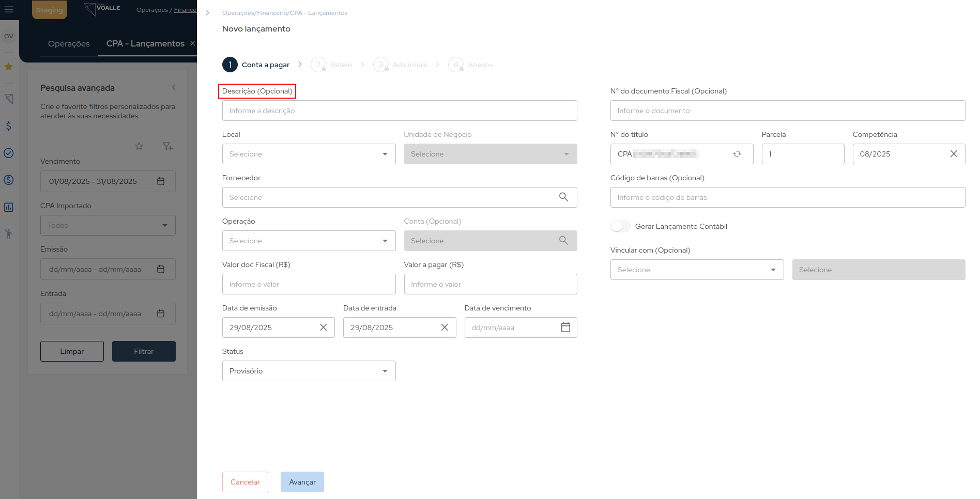Click the favorites star sidebar icon
Screen dimensions: 980x499
[x=9, y=67]
